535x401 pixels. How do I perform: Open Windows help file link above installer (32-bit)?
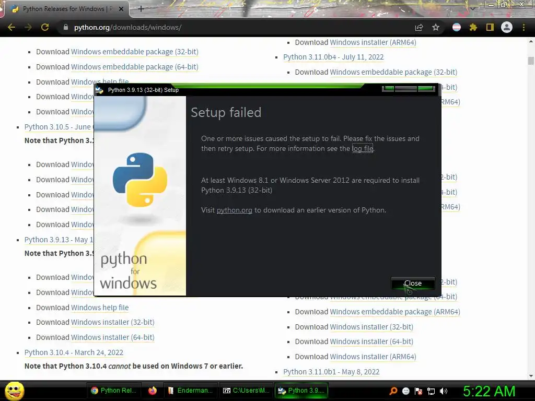pyautogui.click(x=100, y=308)
